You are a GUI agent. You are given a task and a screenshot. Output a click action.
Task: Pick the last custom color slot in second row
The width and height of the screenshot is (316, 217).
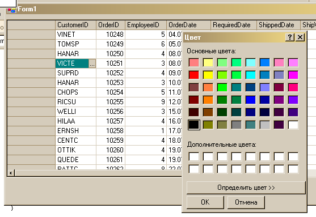(x=293, y=169)
